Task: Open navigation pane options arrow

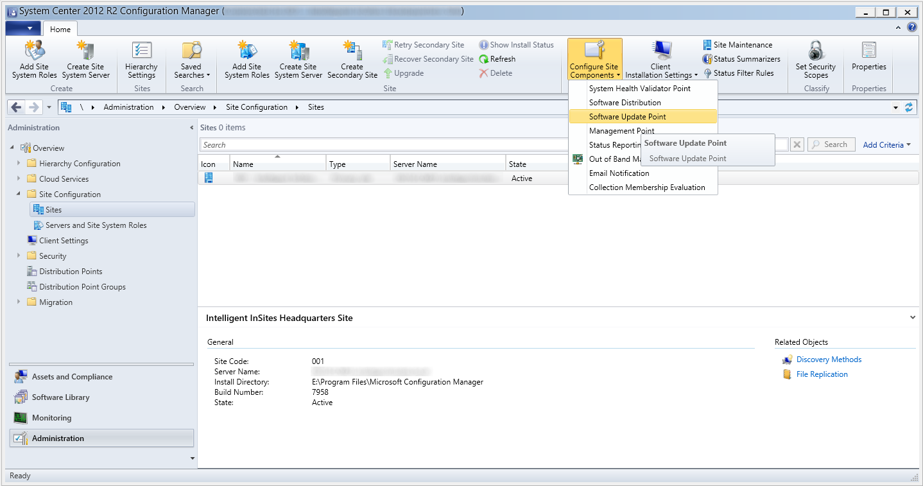Action: pyautogui.click(x=192, y=458)
